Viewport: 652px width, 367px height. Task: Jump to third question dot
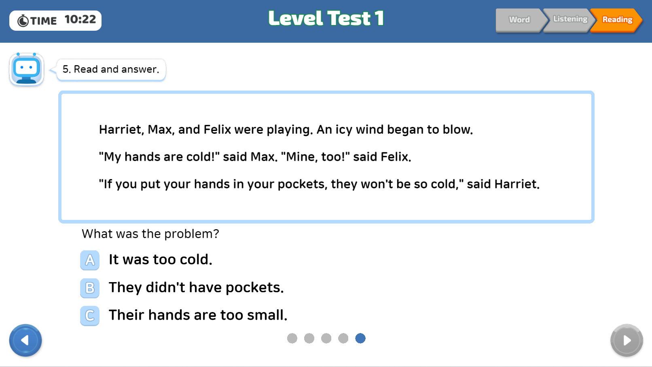(x=326, y=338)
